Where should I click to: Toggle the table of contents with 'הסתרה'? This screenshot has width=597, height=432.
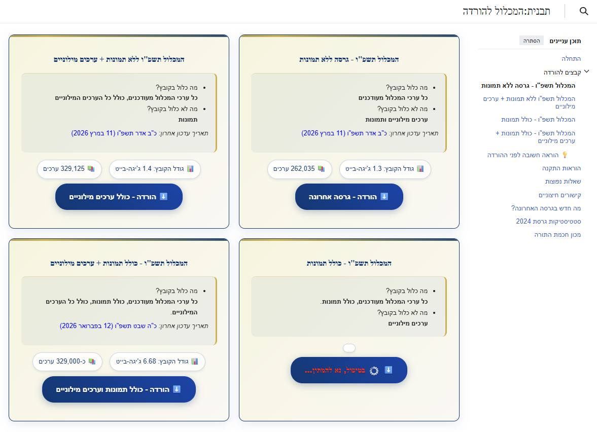pyautogui.click(x=531, y=40)
